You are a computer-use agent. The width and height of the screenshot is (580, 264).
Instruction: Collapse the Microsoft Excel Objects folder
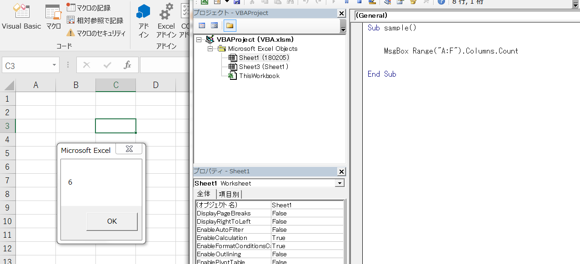point(210,49)
